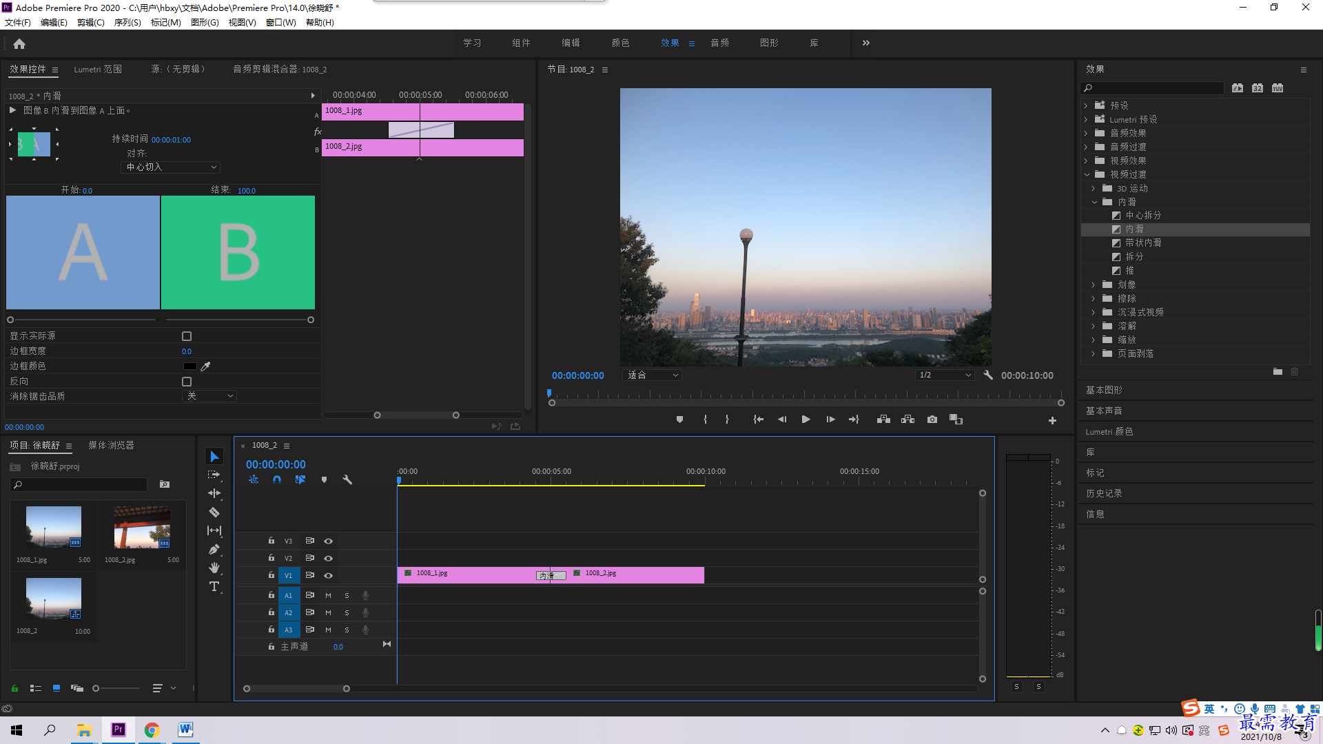This screenshot has height=744, width=1323.
Task: Collapse the 视频过渡 folder
Action: point(1086,175)
